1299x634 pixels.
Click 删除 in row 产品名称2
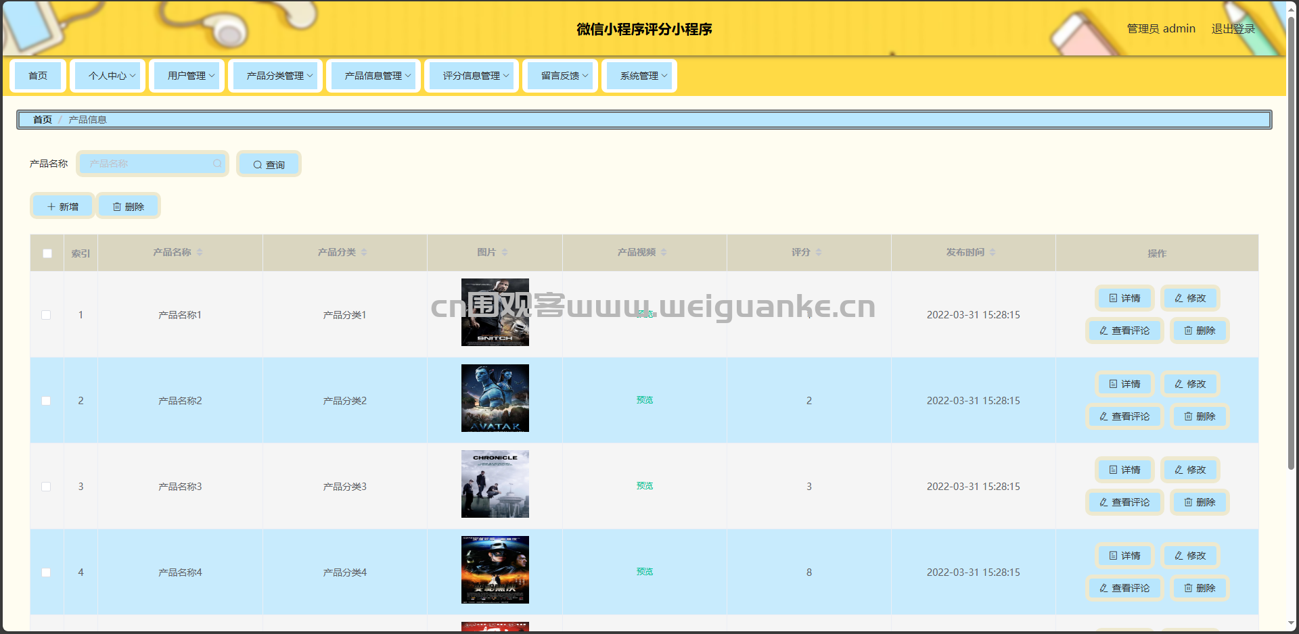coord(1200,416)
